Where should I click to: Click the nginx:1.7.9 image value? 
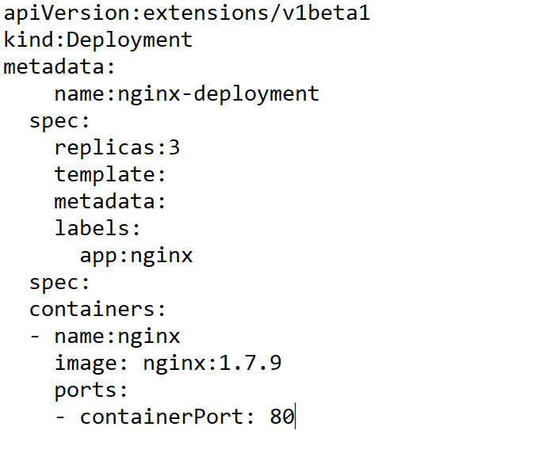[212, 364]
